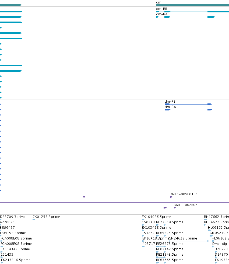Select EST RH54677.5prime

[216, 222]
